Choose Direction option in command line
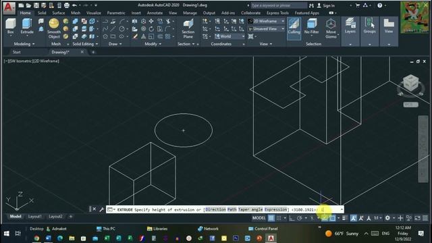This screenshot has width=432, height=243. pyautogui.click(x=215, y=210)
